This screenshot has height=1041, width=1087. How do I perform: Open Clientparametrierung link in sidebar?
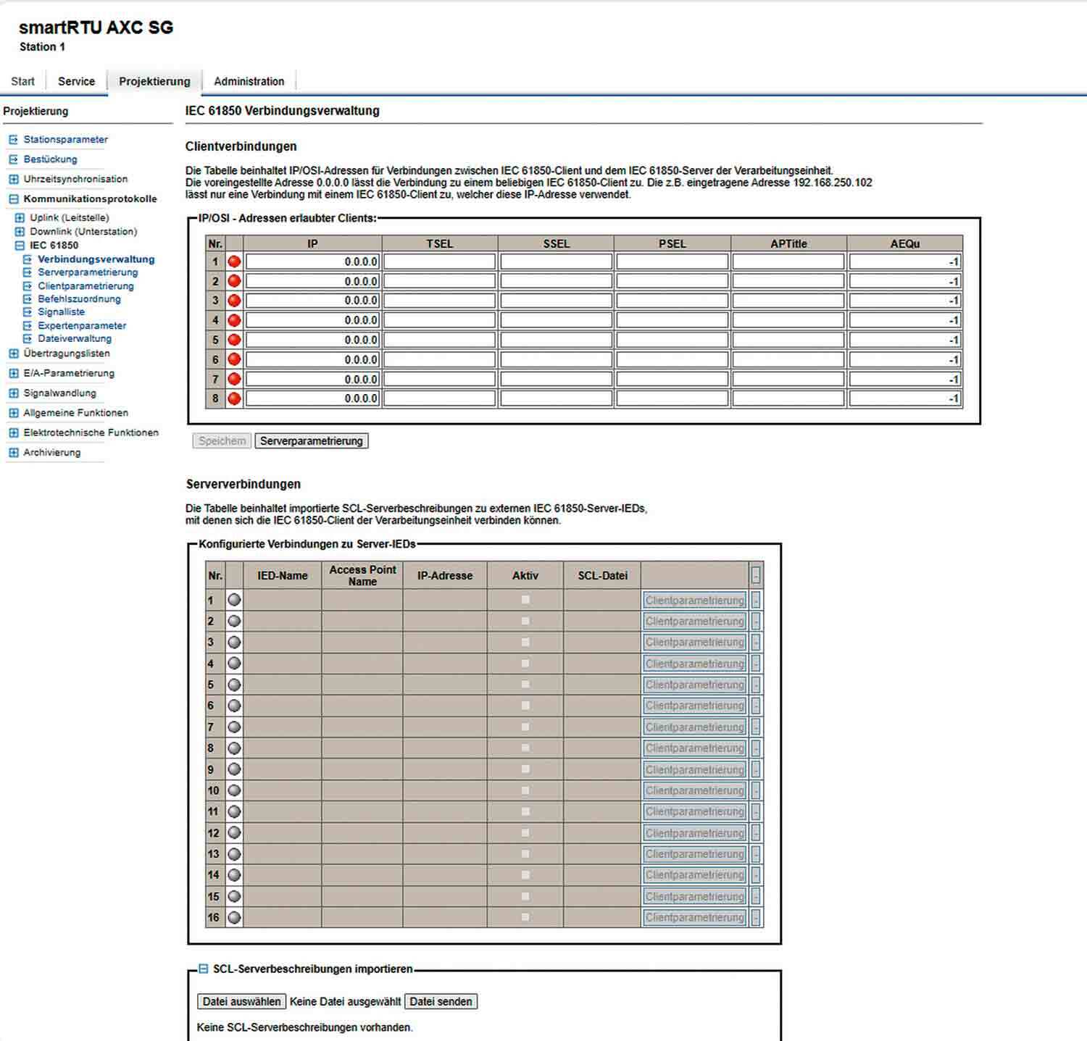86,286
